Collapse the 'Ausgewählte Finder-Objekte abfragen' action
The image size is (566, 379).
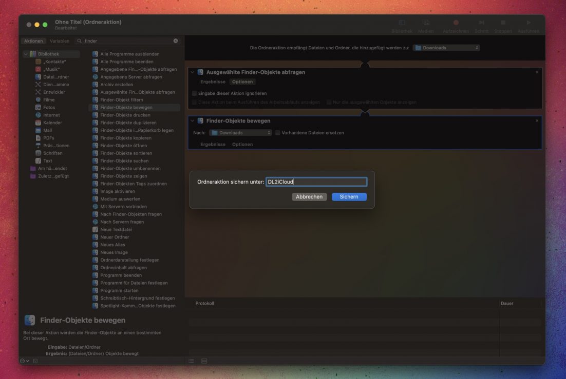193,72
